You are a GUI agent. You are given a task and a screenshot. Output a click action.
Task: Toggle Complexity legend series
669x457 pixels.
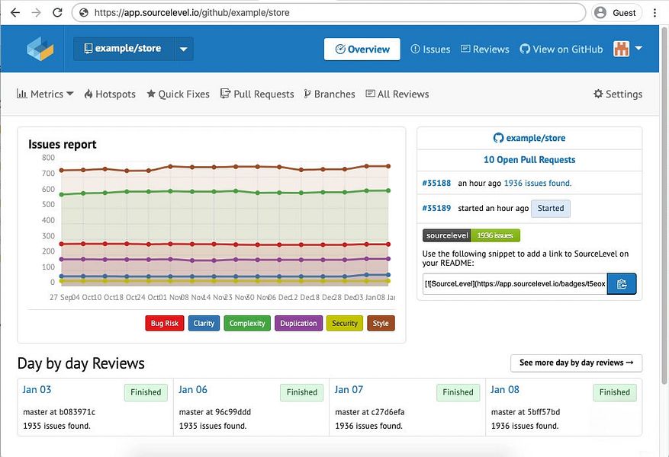click(247, 323)
